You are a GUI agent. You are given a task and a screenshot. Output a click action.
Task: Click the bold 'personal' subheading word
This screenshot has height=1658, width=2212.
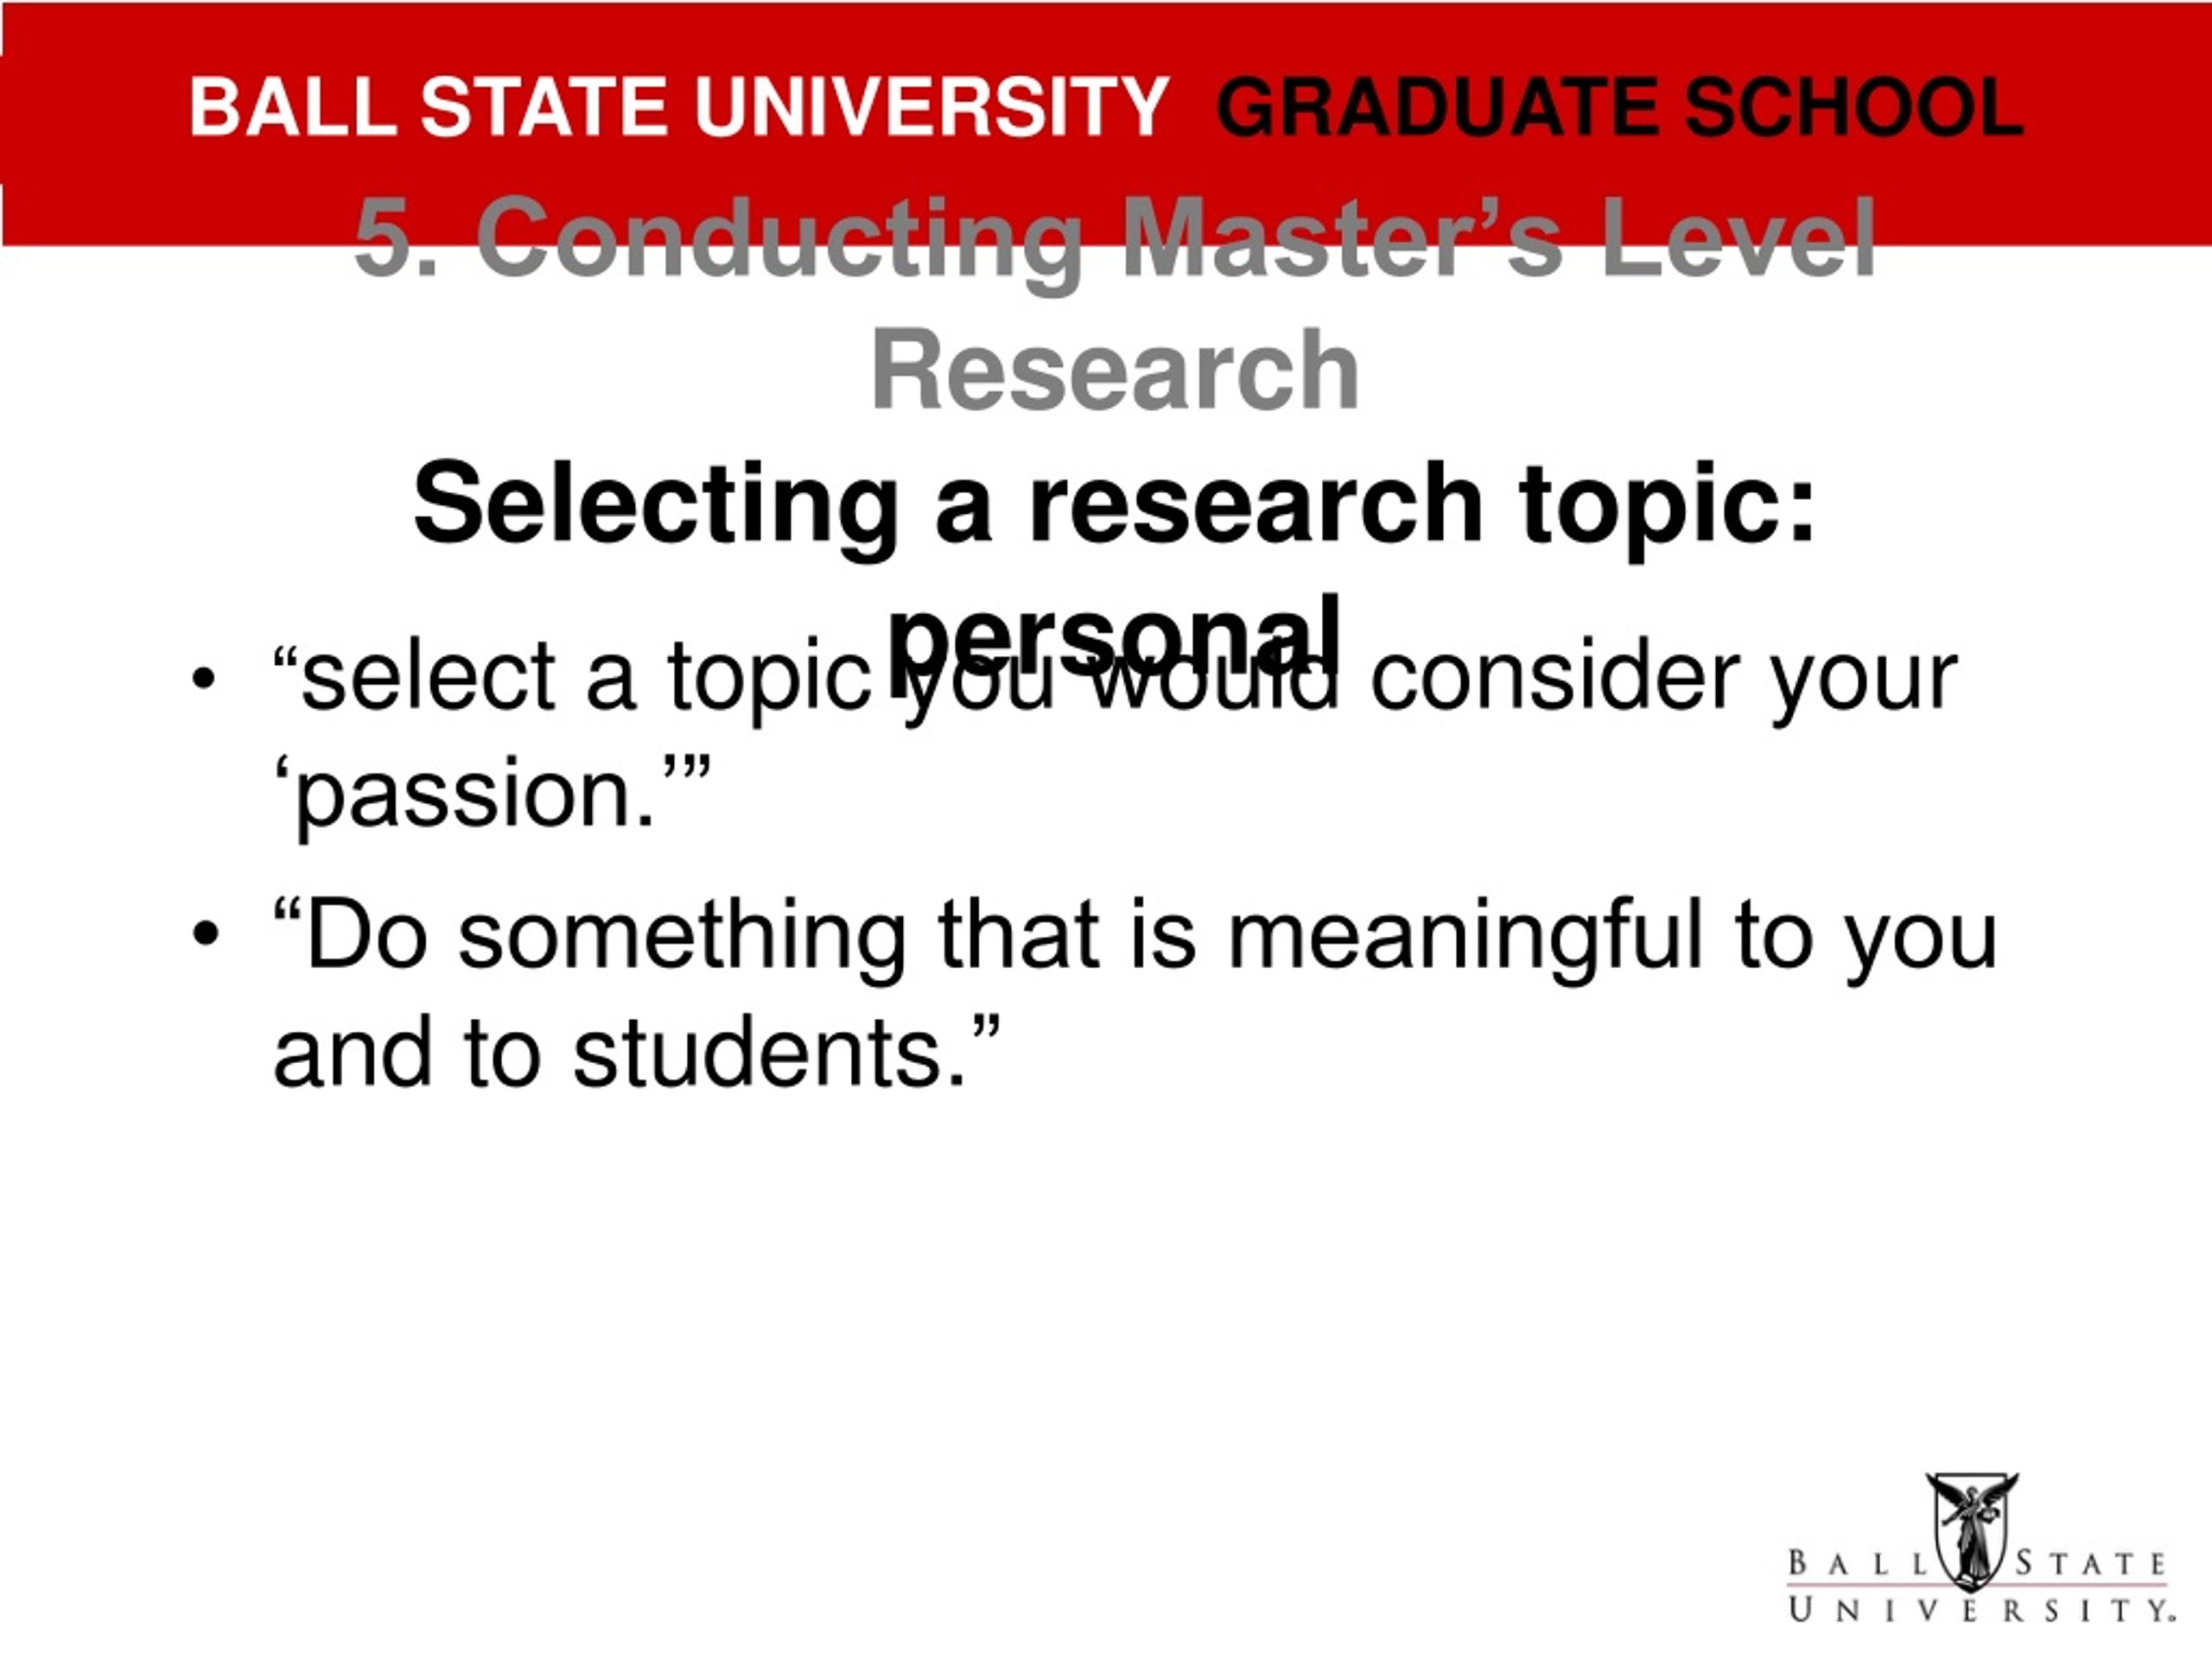click(1115, 640)
